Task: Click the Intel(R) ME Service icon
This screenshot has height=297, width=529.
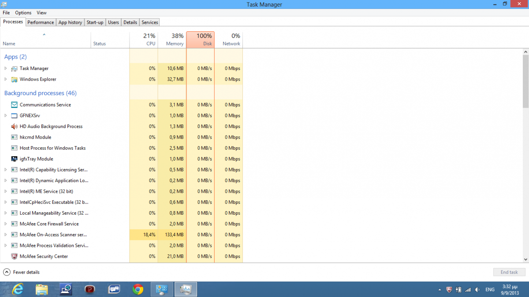Action: 14,191
